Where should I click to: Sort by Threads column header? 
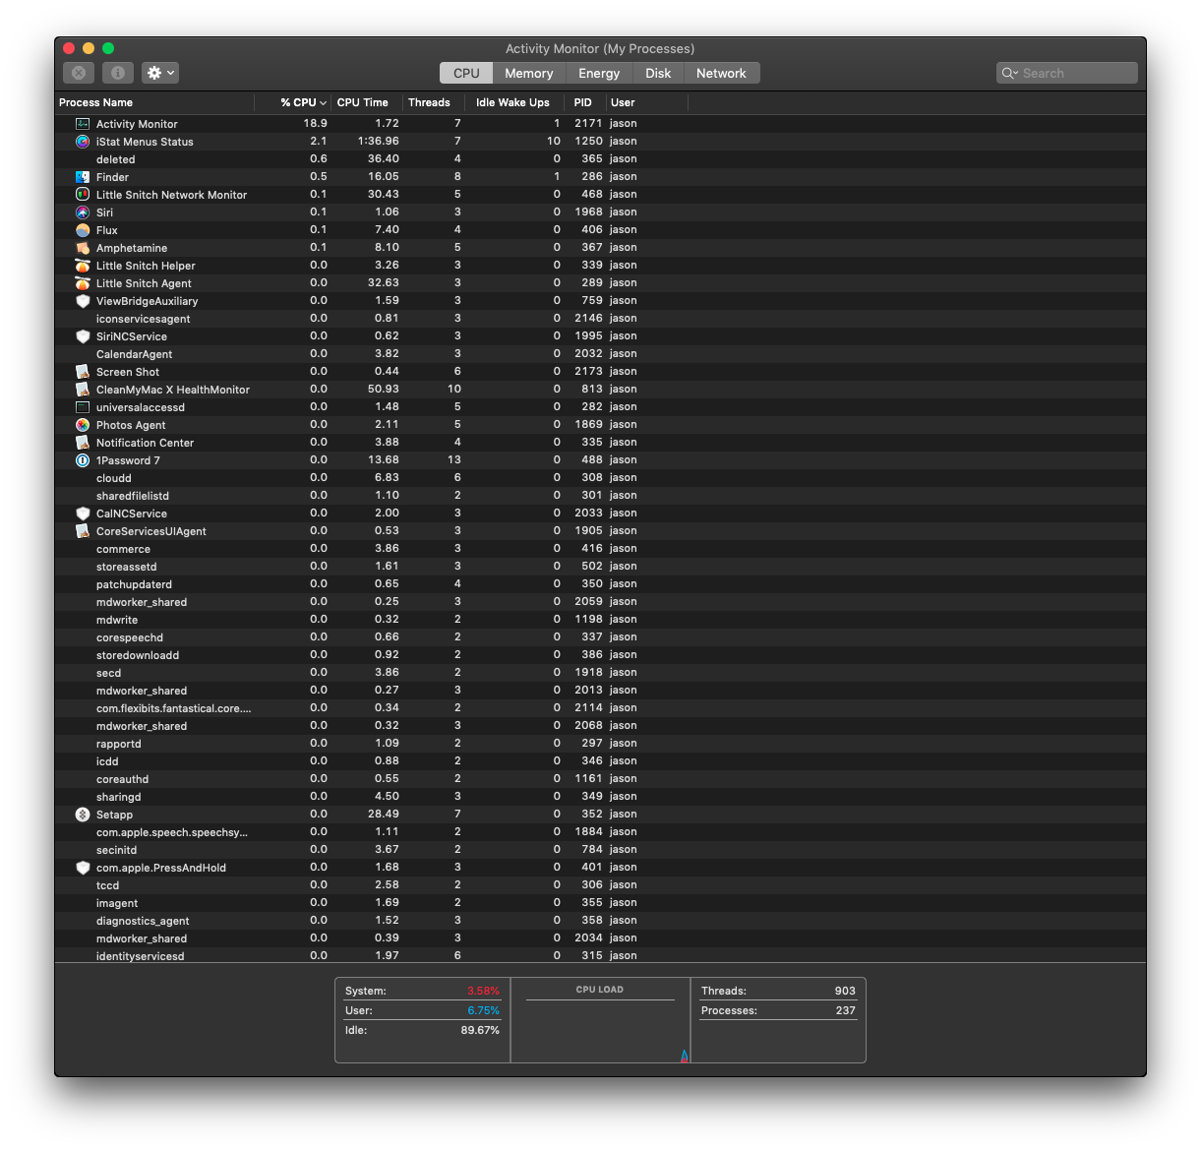coord(433,102)
